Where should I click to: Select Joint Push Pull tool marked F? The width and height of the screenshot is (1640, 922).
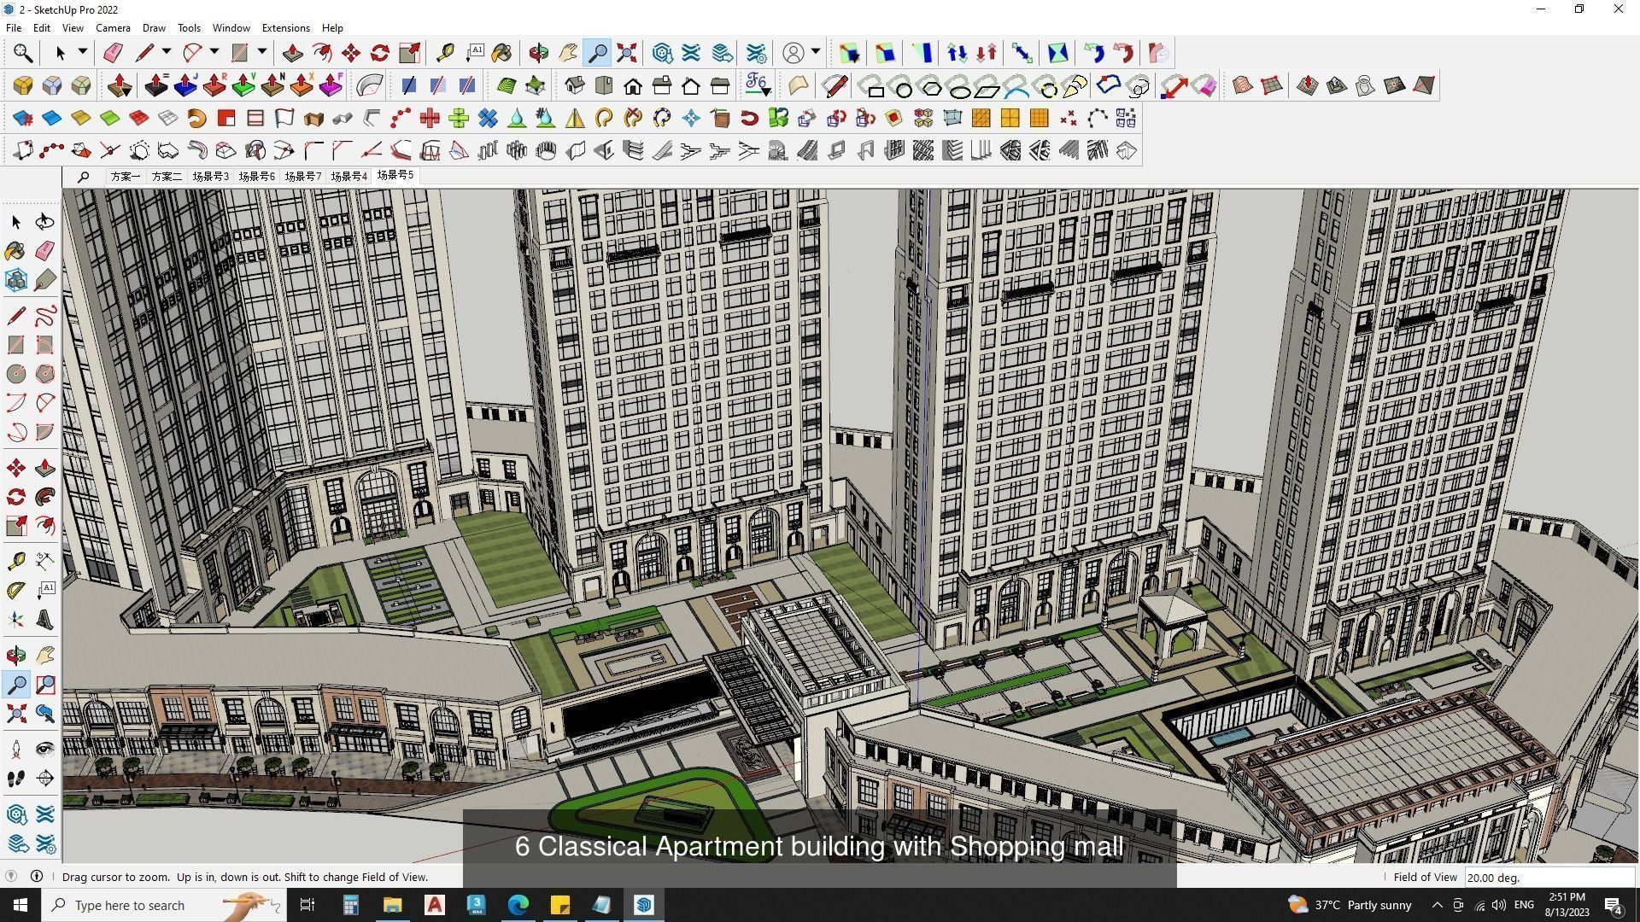point(331,85)
